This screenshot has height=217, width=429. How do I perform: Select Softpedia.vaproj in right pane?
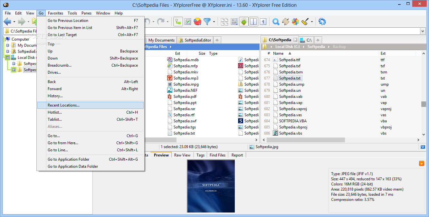point(293,109)
